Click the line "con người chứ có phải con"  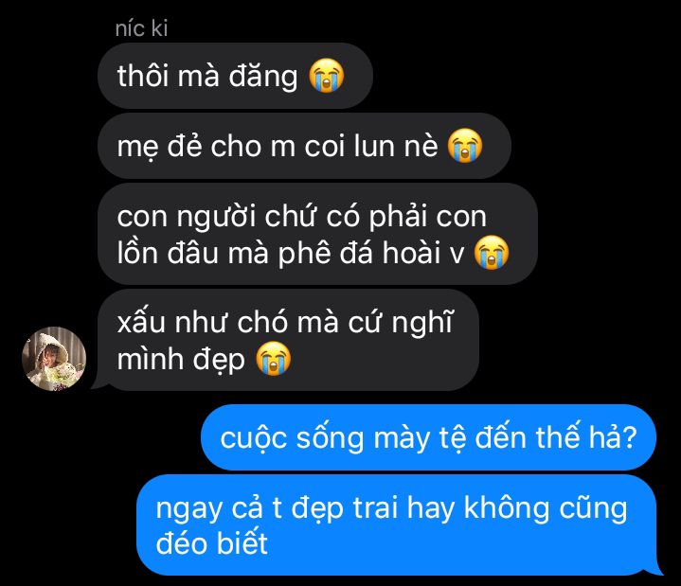[301, 216]
